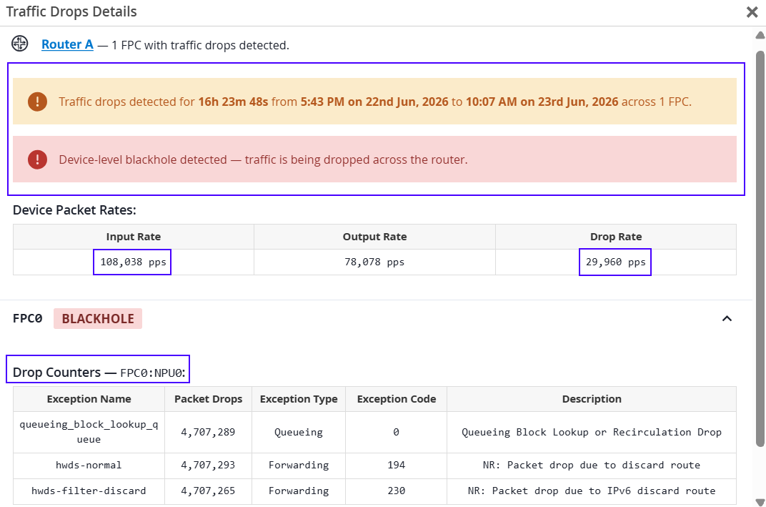Click the FPC0 section label
Image resolution: width=766 pixels, height=507 pixels.
tap(27, 318)
